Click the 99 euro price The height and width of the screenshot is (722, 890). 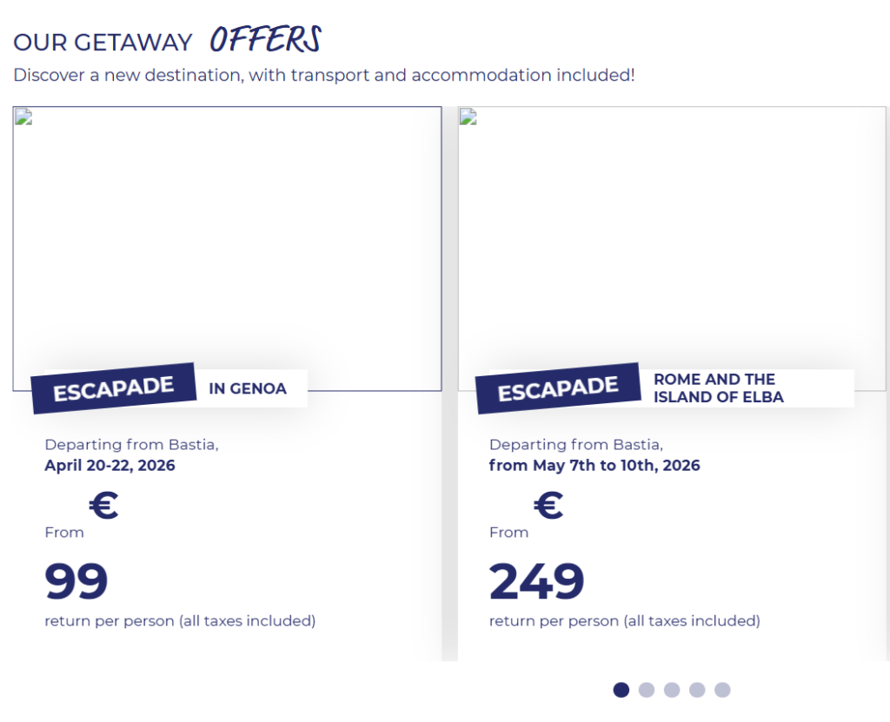pyautogui.click(x=76, y=582)
